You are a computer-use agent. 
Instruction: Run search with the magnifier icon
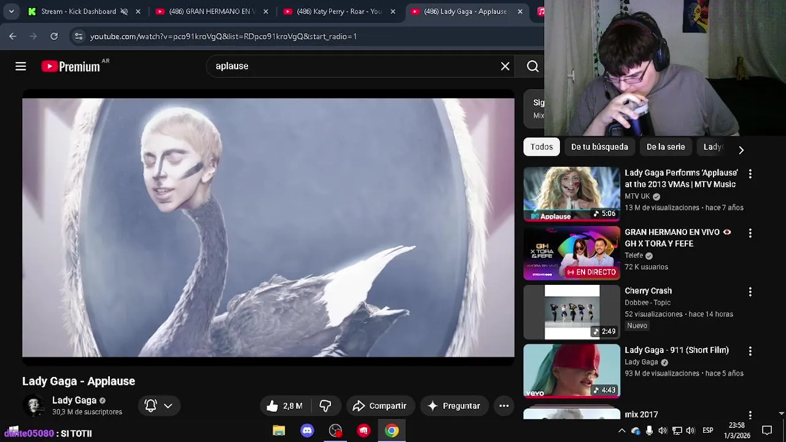532,66
